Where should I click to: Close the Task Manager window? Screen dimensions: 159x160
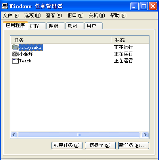tap(153, 6)
